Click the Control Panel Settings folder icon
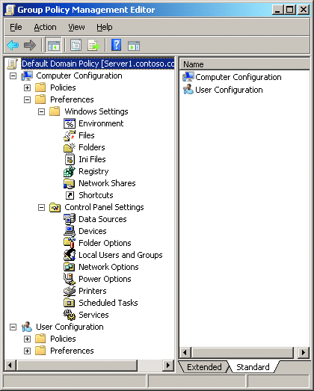 55,208
